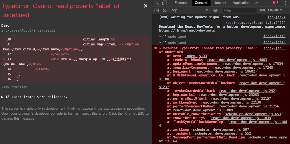Switch to the Elements tab
Screen dimensions: 290x144
click(x=181, y=3)
